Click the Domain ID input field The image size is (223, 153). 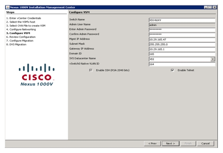[x=182, y=54]
